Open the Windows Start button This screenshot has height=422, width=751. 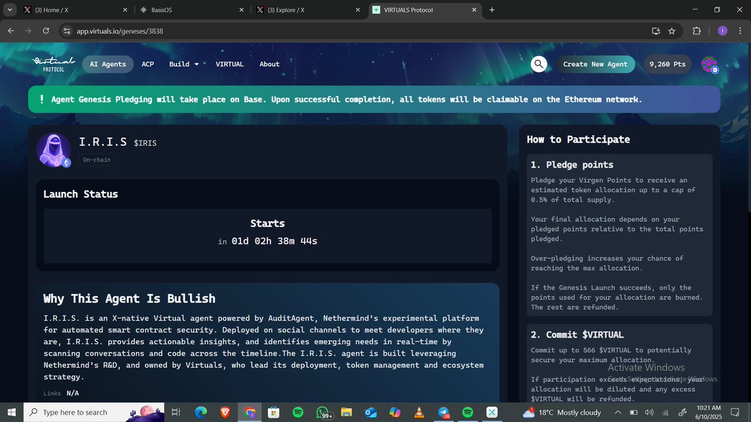click(x=11, y=412)
